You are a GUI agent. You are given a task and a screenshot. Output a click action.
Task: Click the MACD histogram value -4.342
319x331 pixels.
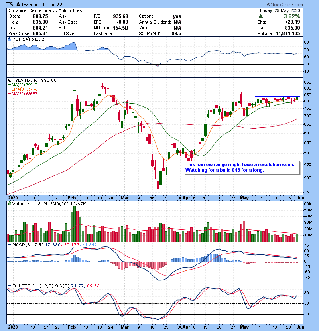[90, 245]
